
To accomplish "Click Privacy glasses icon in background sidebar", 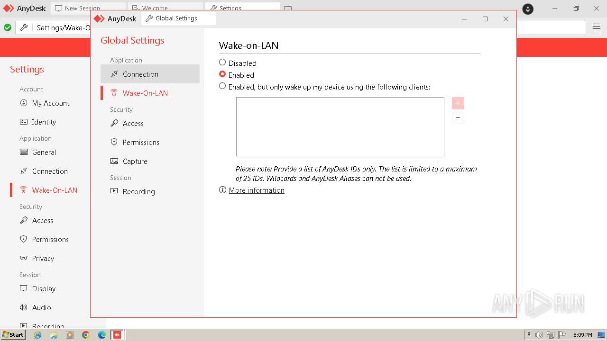I will click(24, 258).
